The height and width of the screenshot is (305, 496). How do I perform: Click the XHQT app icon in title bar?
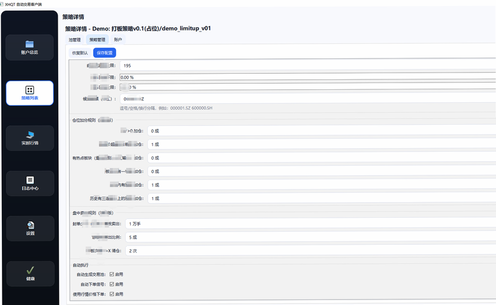(x=2, y=4)
